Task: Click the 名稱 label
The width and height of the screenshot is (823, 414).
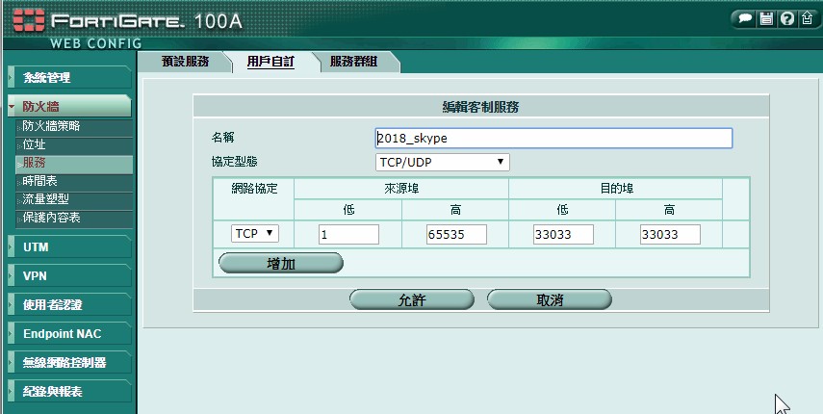Action: coord(222,138)
